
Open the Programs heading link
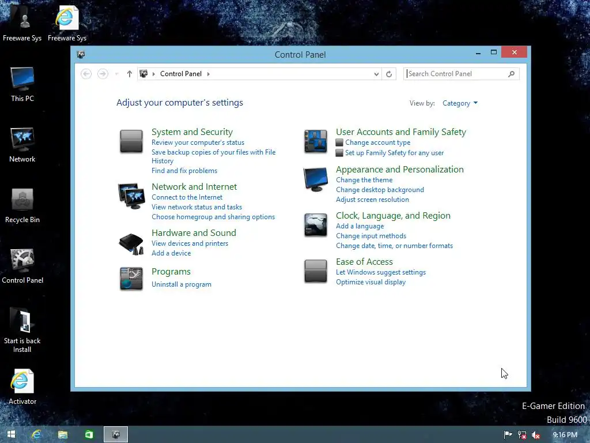(x=171, y=272)
